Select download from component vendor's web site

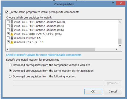(10, 65)
